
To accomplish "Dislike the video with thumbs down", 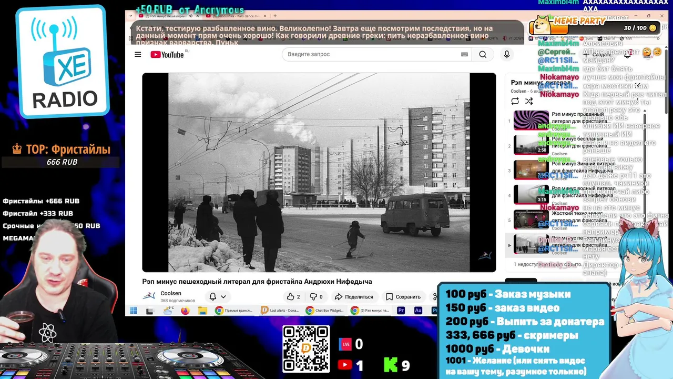I will pos(316,297).
